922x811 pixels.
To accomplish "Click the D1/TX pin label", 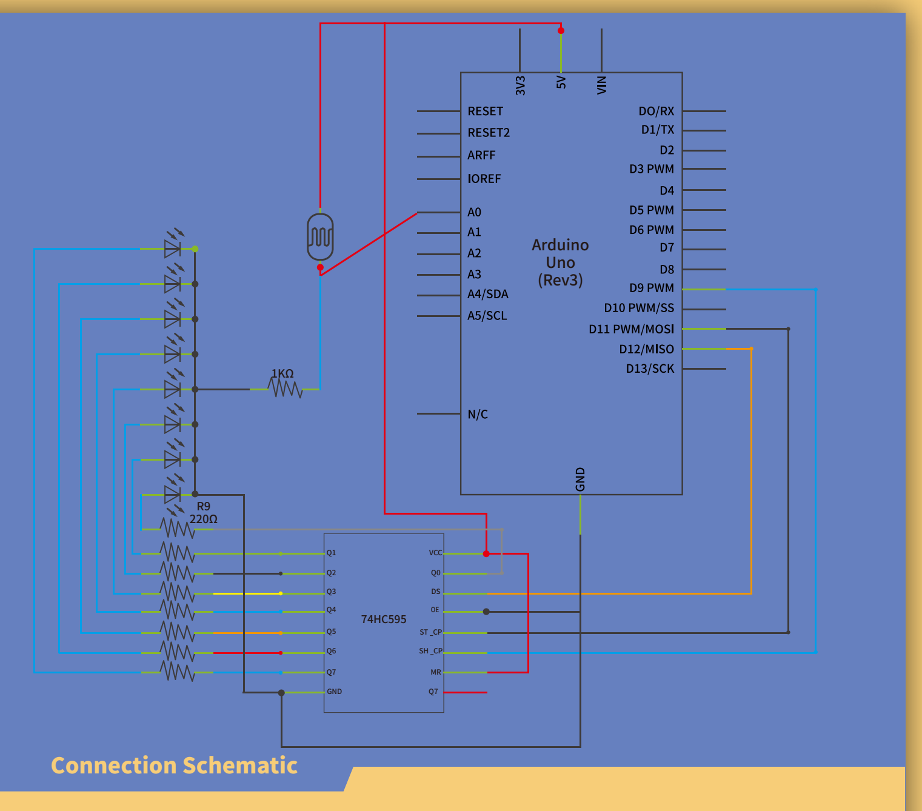I will [658, 130].
